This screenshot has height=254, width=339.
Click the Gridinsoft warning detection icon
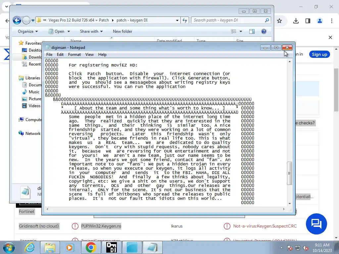tap(75, 226)
